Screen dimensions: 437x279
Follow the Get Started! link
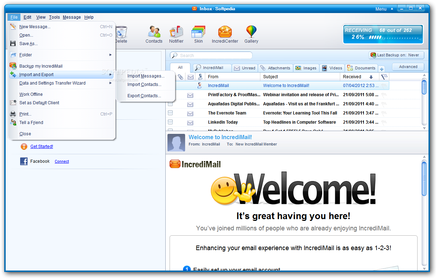coord(42,147)
